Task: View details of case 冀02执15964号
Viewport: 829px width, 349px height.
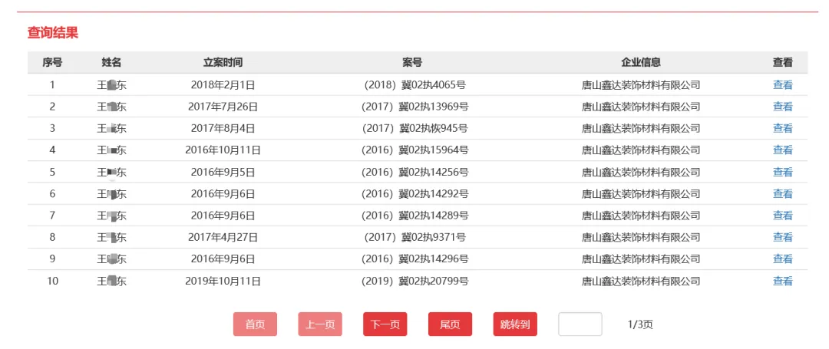Action: (782, 150)
